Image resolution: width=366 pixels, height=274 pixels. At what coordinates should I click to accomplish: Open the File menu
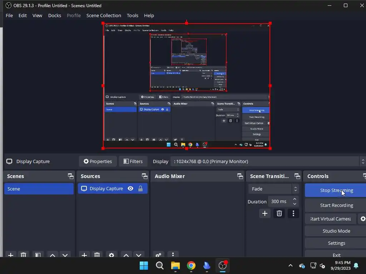(9, 15)
